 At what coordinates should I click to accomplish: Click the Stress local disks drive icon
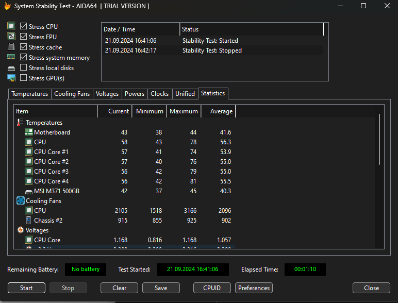point(11,68)
